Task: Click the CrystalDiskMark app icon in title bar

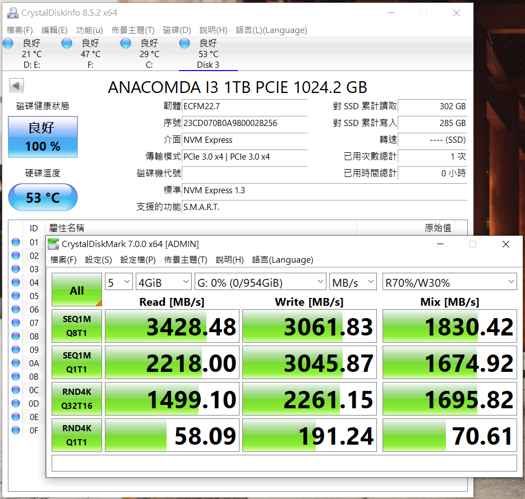Action: tap(53, 244)
